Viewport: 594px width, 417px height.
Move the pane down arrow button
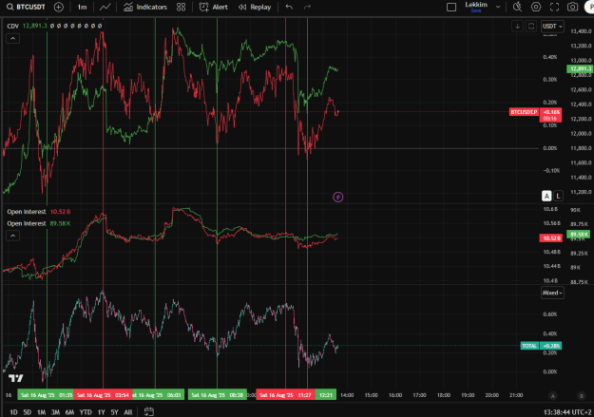coord(517,27)
